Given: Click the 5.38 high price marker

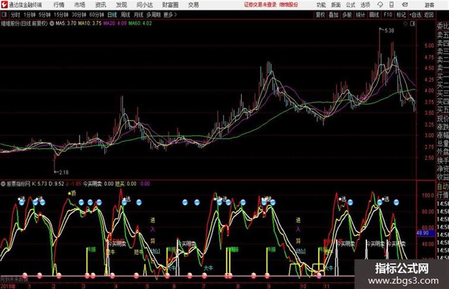Looking at the screenshot, I should pos(389,31).
